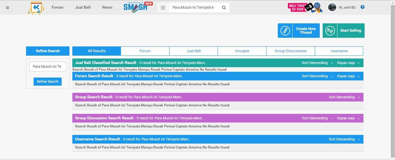
Task: Click the Kaskus home logo
Action: click(36, 8)
